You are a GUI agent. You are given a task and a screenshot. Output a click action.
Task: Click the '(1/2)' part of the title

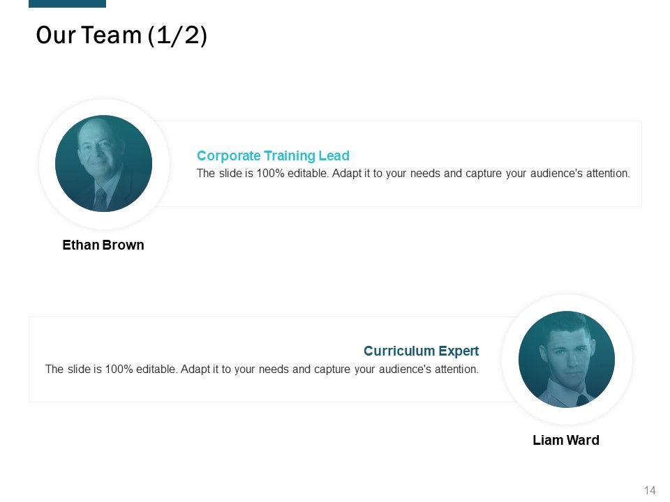tap(177, 36)
